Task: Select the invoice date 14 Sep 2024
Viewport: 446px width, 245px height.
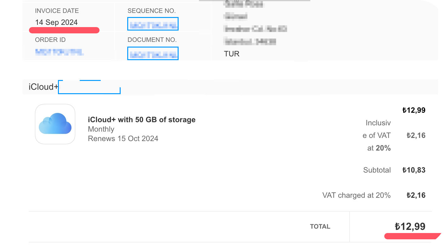Action: click(56, 22)
